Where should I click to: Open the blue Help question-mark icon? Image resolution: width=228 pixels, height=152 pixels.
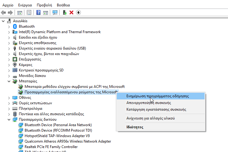coord(38,12)
